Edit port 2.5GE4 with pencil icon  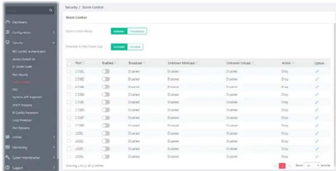pyautogui.click(x=316, y=94)
